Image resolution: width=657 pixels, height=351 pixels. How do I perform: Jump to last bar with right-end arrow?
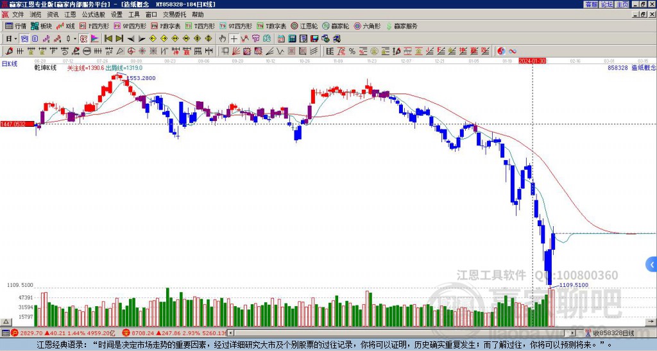[119, 38]
